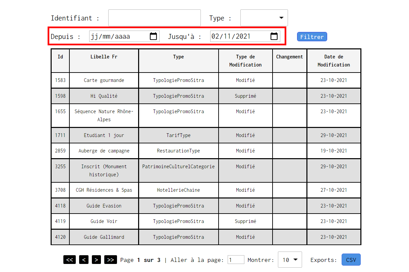Sort by the Libelle Fr column header
Image resolution: width=409 pixels, height=272 pixels.
104,57
